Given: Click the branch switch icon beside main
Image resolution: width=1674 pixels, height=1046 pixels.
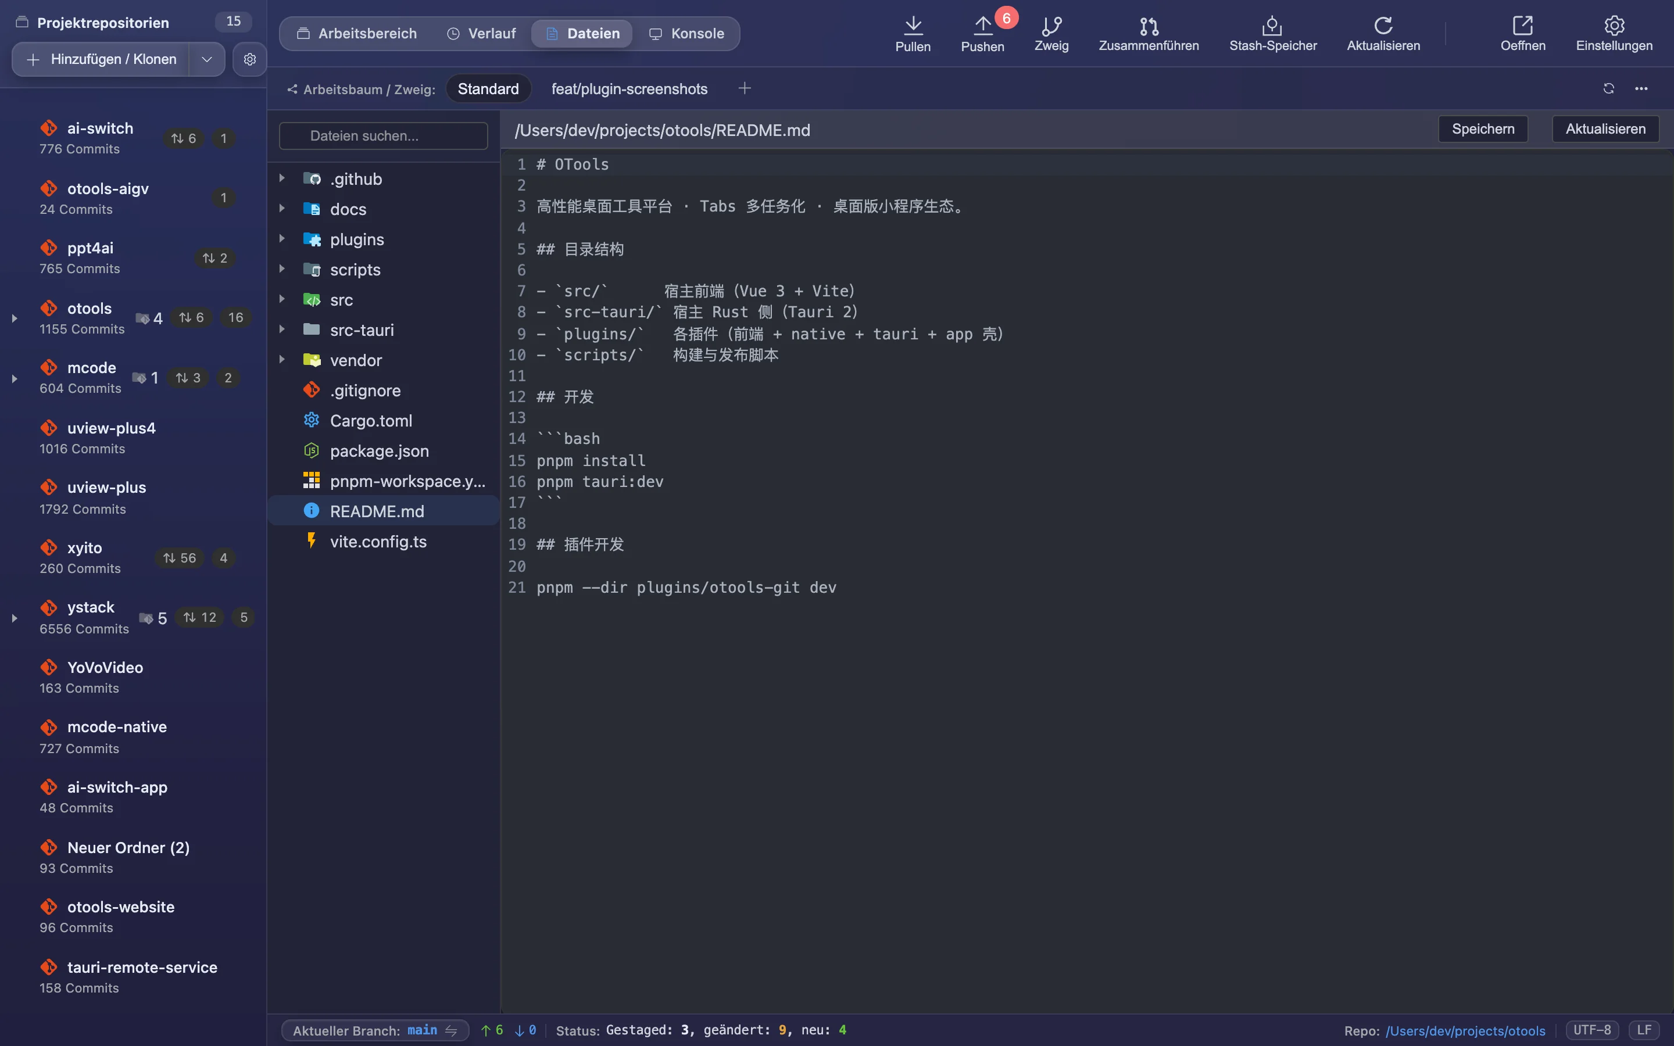Looking at the screenshot, I should 451,1030.
